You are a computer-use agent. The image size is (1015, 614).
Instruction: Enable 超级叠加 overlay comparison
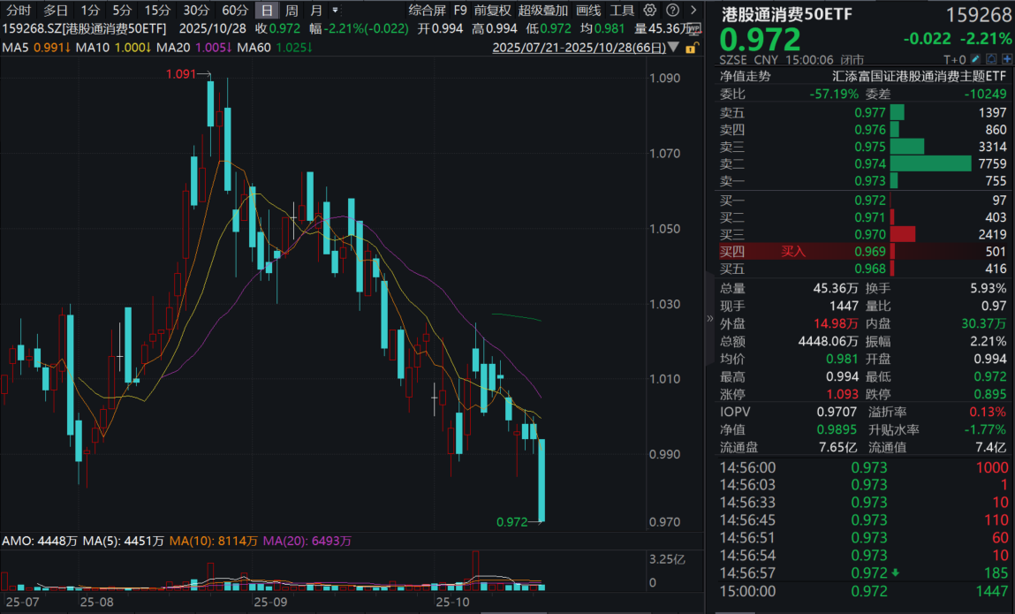click(542, 11)
